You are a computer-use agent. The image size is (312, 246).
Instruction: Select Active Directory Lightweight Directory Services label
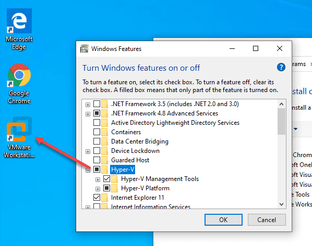175,123
